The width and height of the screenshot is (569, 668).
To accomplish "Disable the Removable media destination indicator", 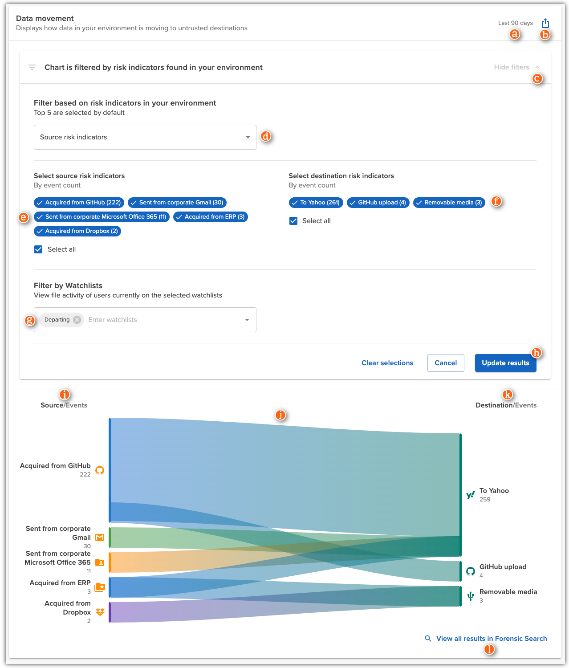I will 449,203.
